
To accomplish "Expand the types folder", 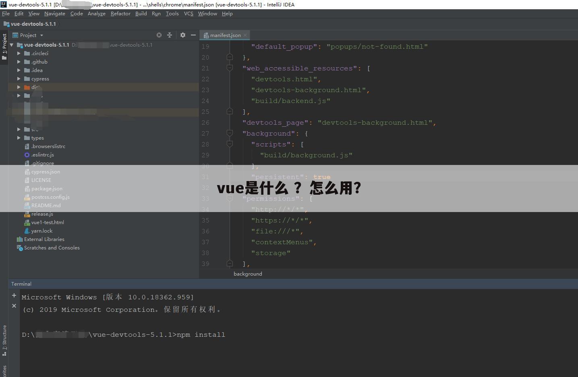I will point(19,138).
